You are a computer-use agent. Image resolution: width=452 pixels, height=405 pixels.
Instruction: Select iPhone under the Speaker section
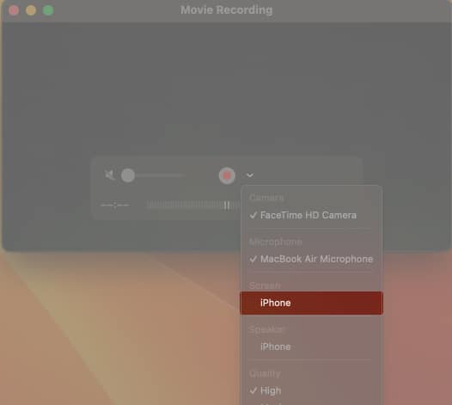click(x=311, y=347)
